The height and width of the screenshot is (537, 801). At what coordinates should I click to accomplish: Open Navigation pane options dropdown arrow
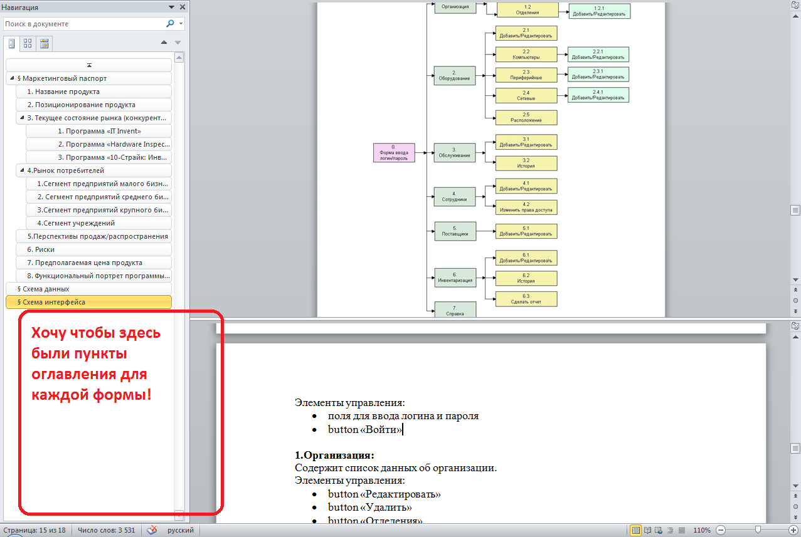172,8
